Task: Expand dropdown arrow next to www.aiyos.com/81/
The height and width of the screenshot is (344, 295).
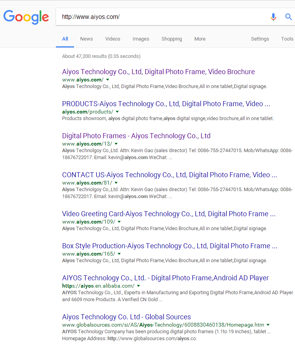Action: 116,183
